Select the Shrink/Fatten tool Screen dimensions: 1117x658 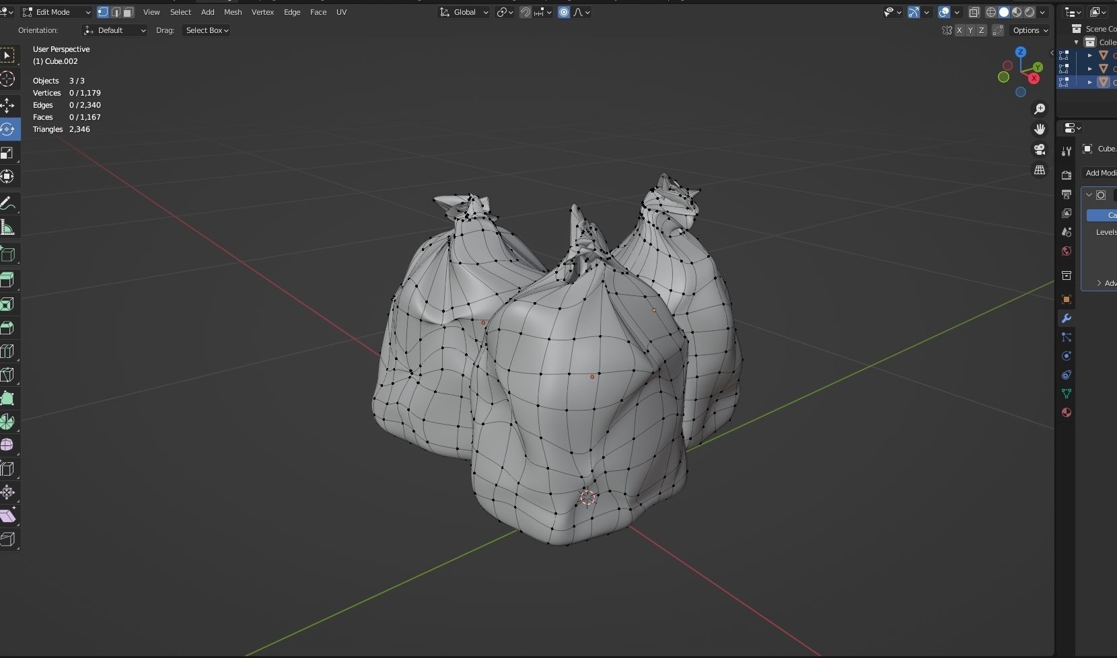tap(7, 492)
